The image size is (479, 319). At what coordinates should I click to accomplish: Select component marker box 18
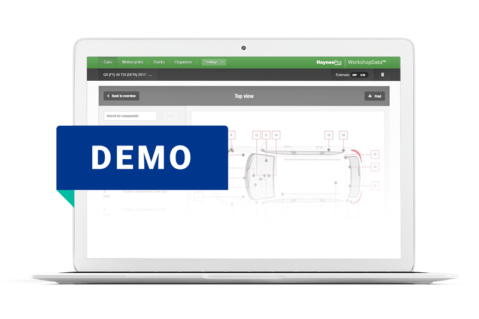(x=328, y=135)
